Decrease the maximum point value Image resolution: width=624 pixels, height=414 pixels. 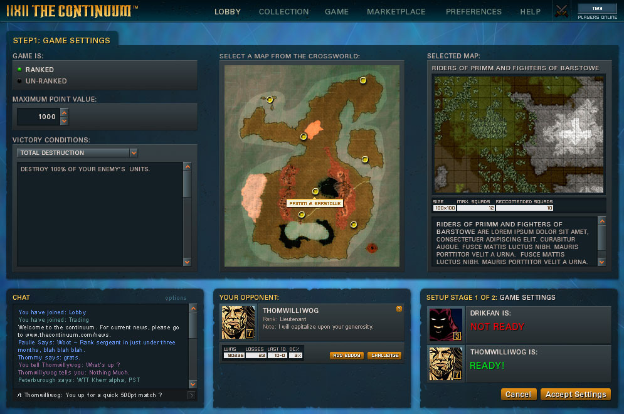tap(64, 121)
